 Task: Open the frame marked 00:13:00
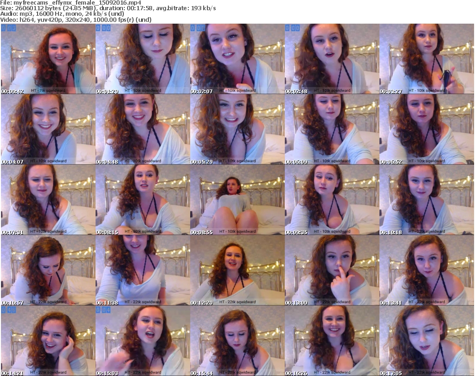point(332,270)
